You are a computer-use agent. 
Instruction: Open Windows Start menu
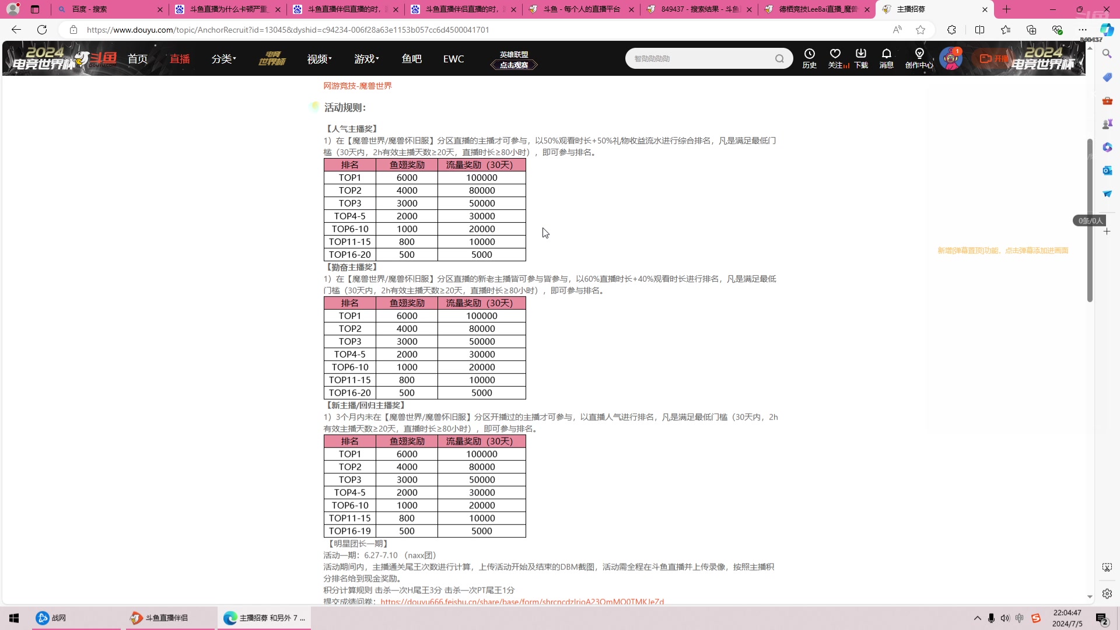[14, 618]
